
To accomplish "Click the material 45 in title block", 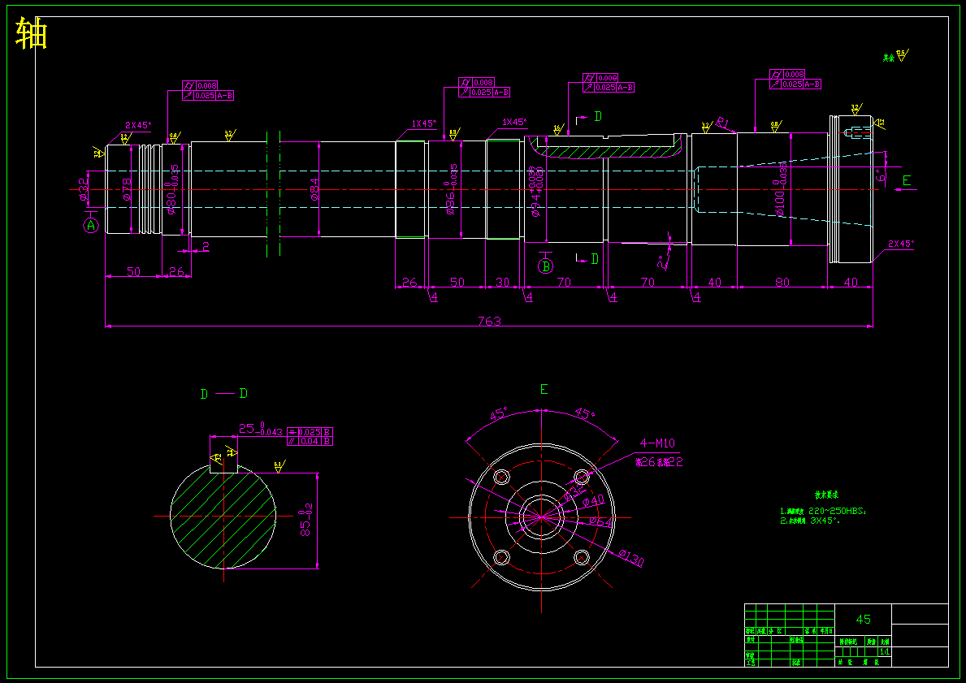I will tap(863, 619).
